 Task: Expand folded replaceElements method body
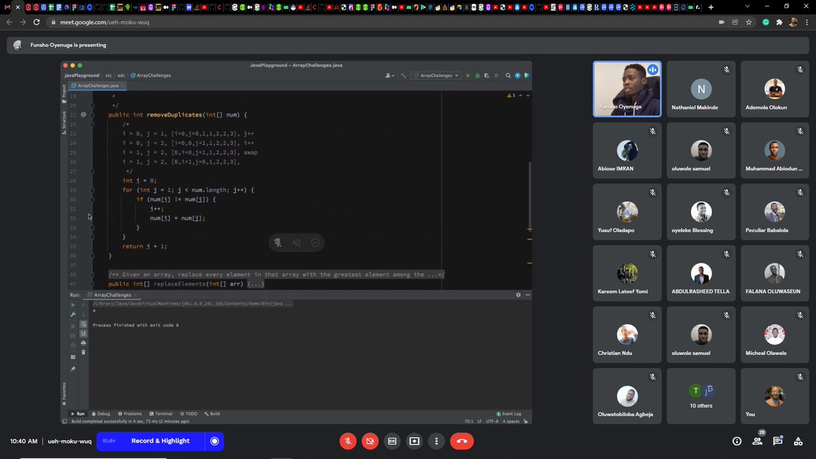256,284
